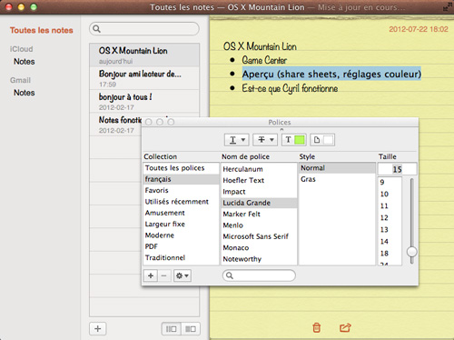Click the Est-ce que Cyril fonctionne line
The image size is (454, 340).
[290, 88]
